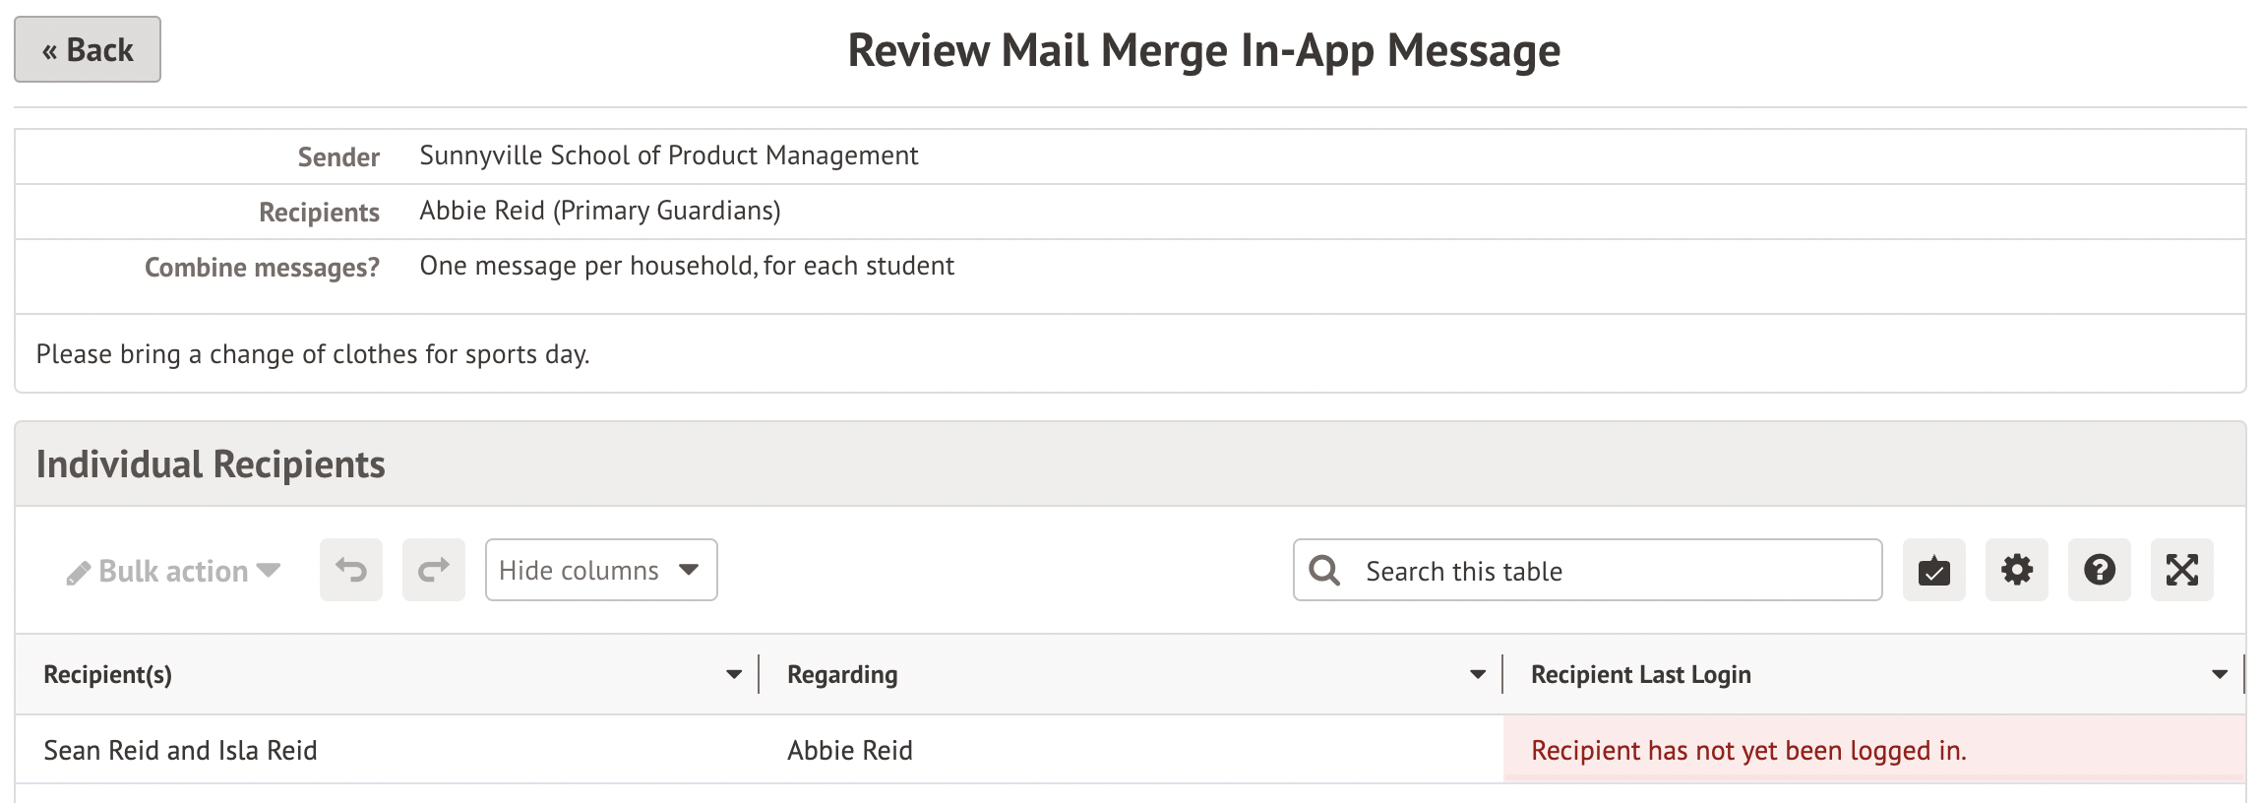Viewport: 2263px width, 803px height.
Task: Click the Recipient(s) column header
Action: [108, 675]
